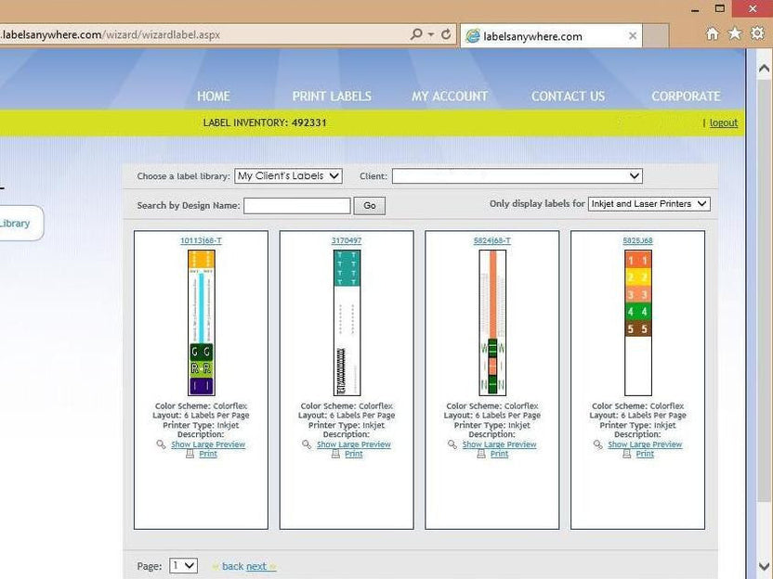
Task: Open the browser settings gear icon
Action: [x=757, y=32]
